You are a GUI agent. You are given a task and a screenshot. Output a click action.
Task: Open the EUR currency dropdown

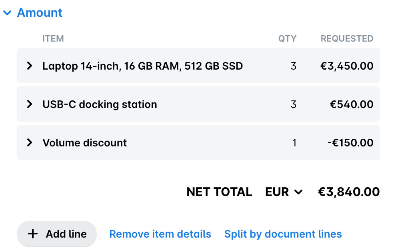284,192
